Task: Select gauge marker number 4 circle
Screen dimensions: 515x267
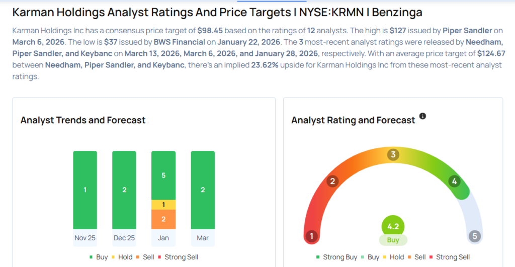Action: 454,181
